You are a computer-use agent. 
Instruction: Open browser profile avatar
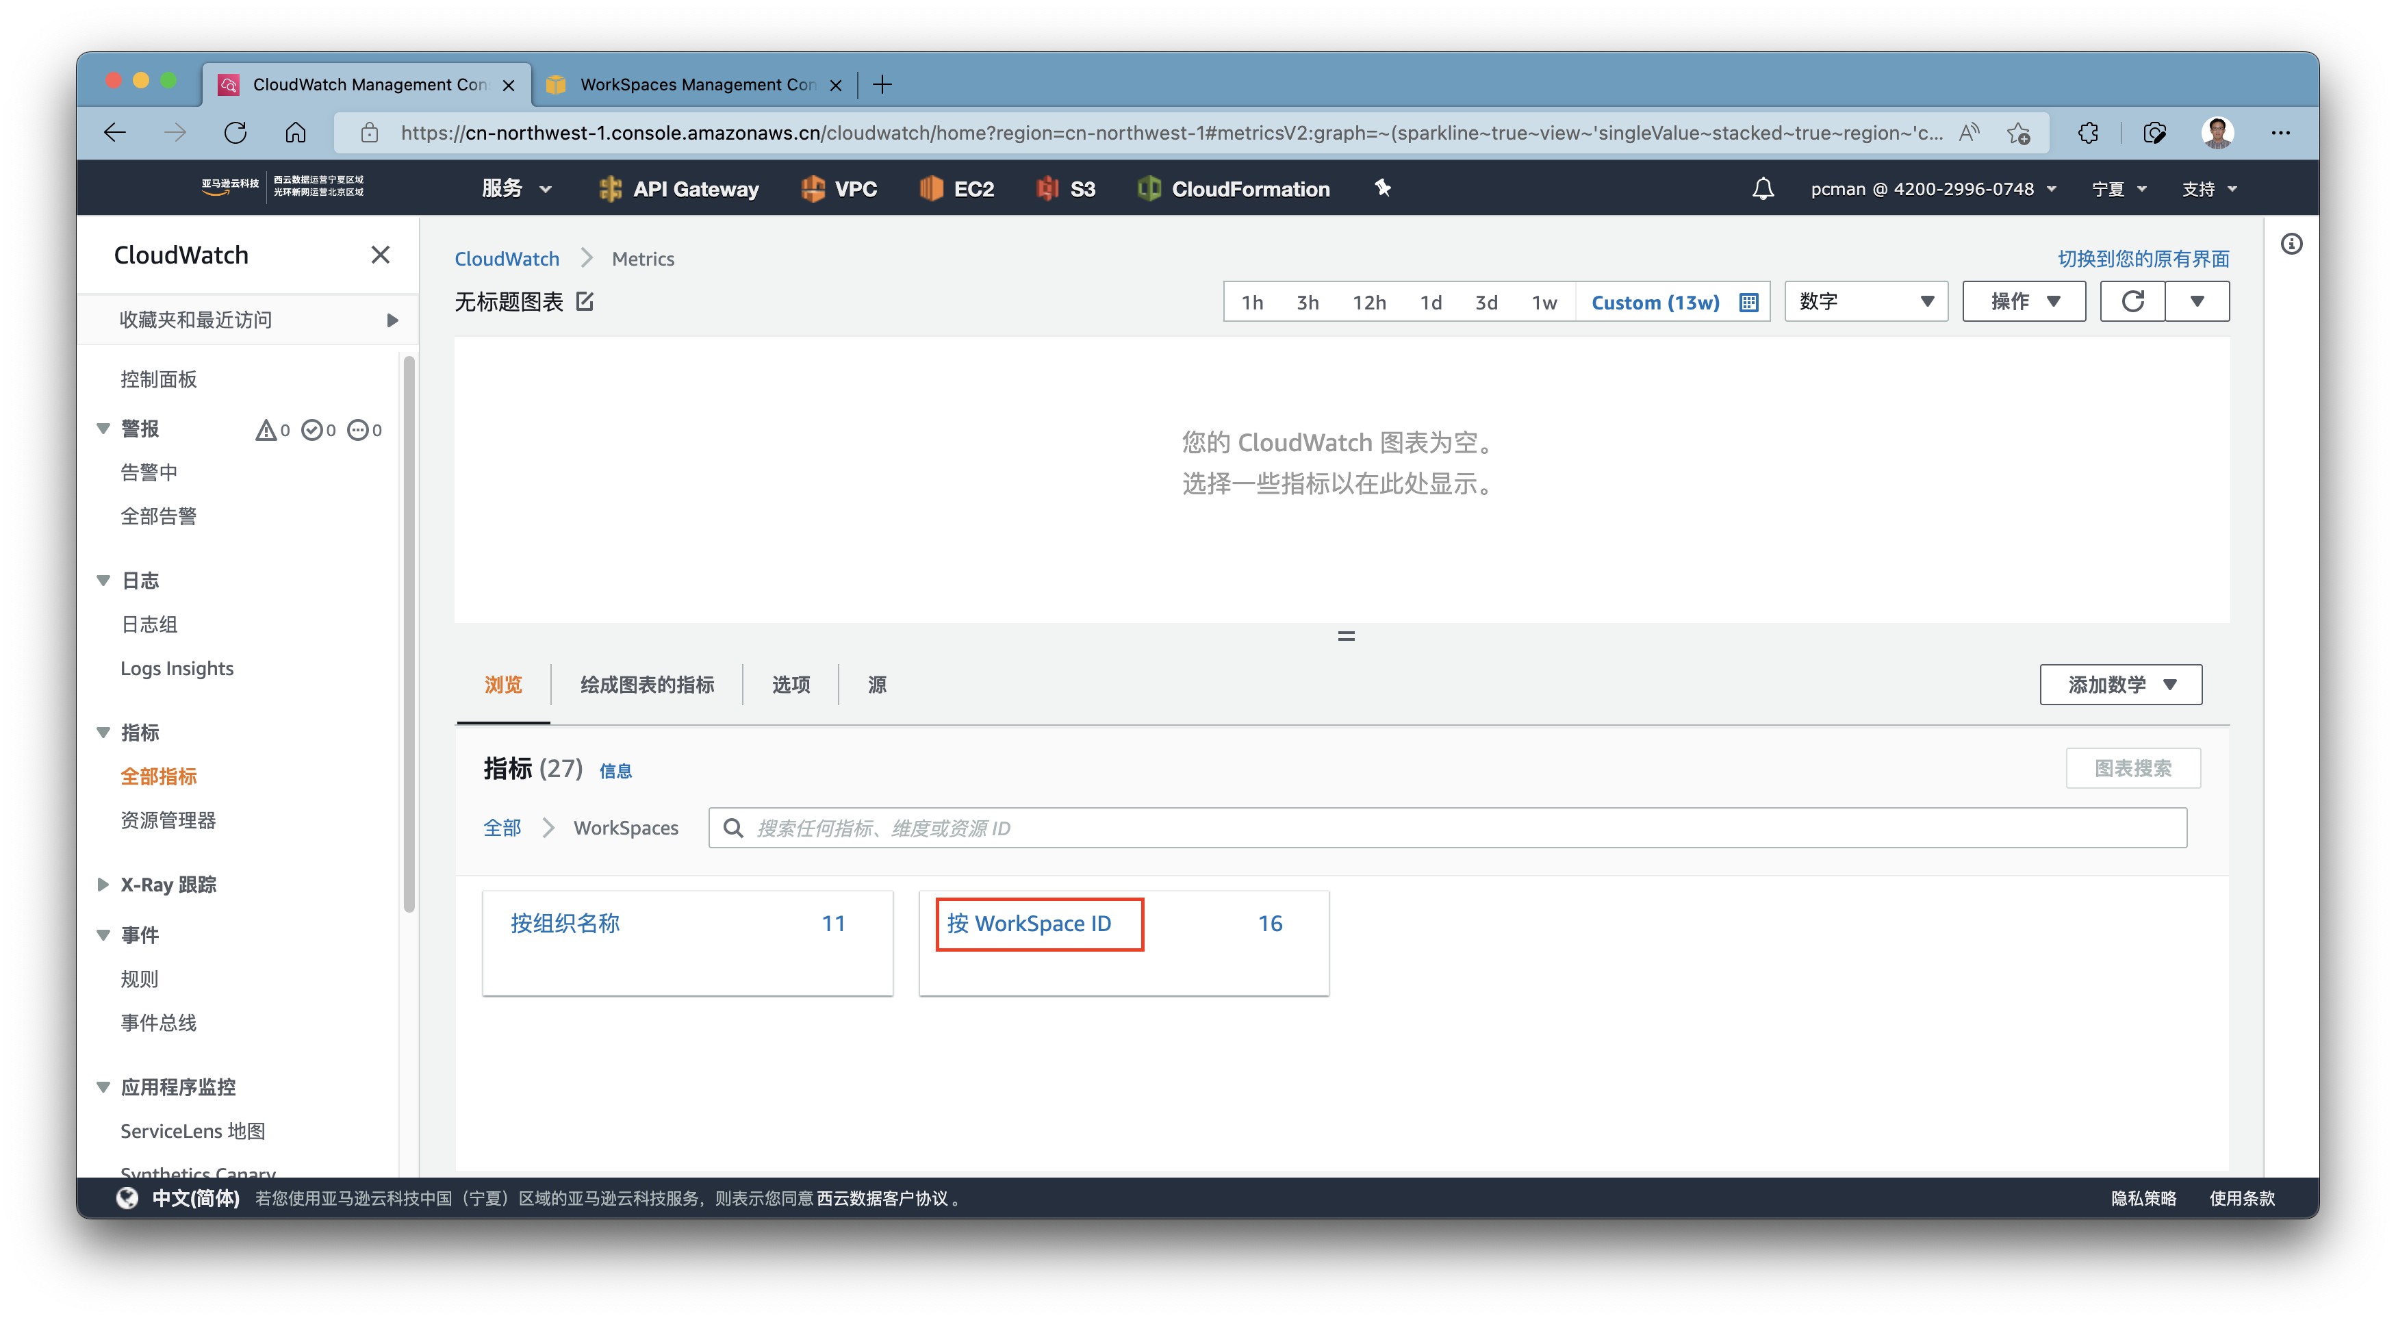click(2218, 133)
